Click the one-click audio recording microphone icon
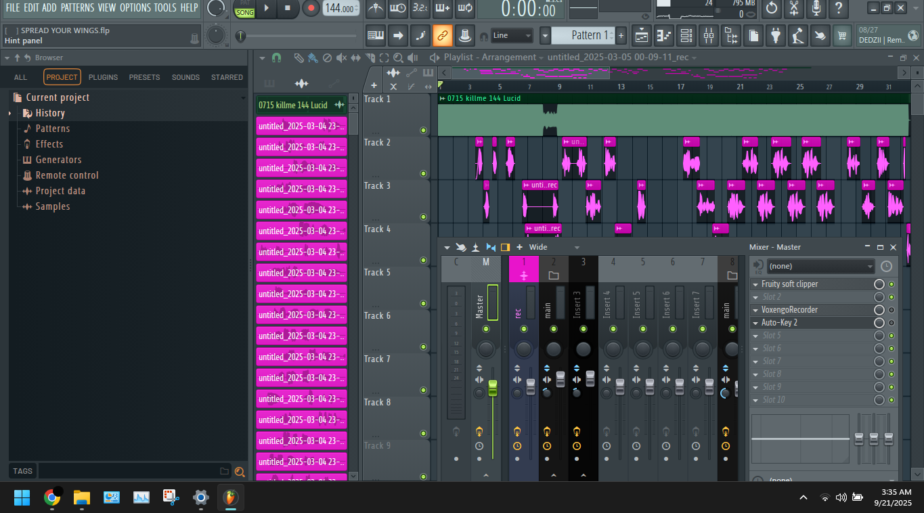Image resolution: width=924 pixels, height=513 pixels. (816, 9)
